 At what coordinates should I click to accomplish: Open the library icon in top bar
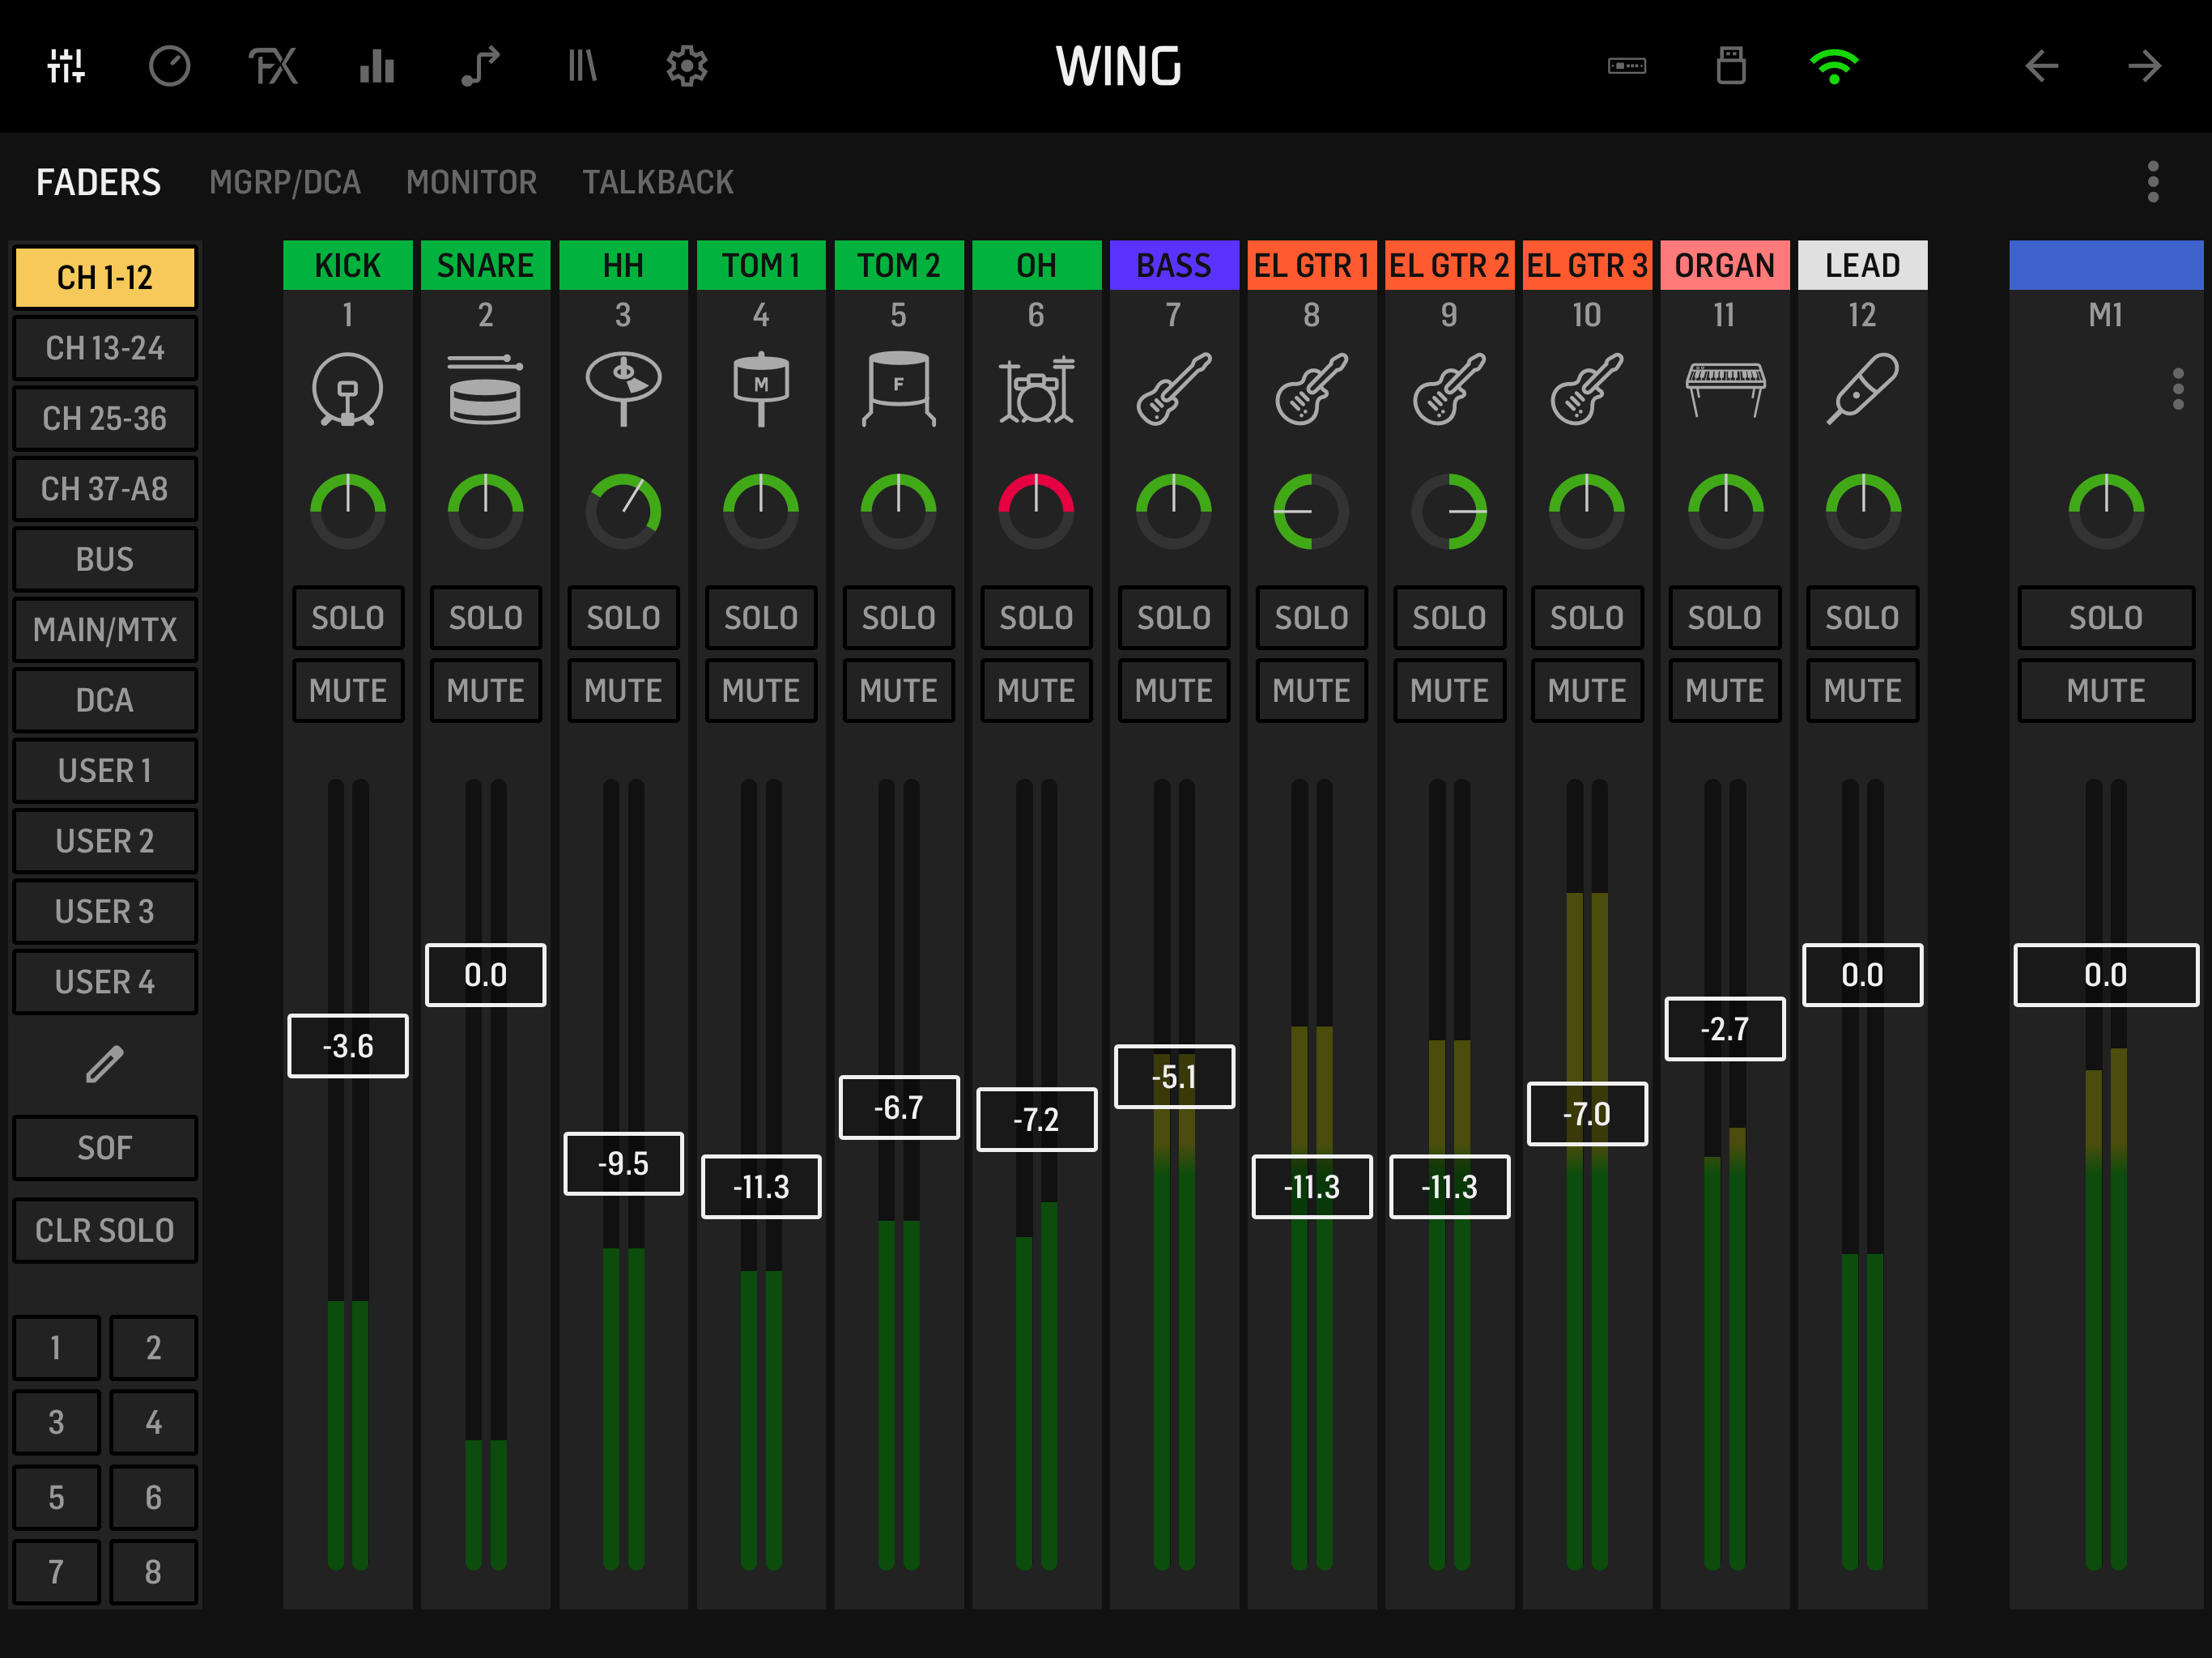[x=582, y=66]
